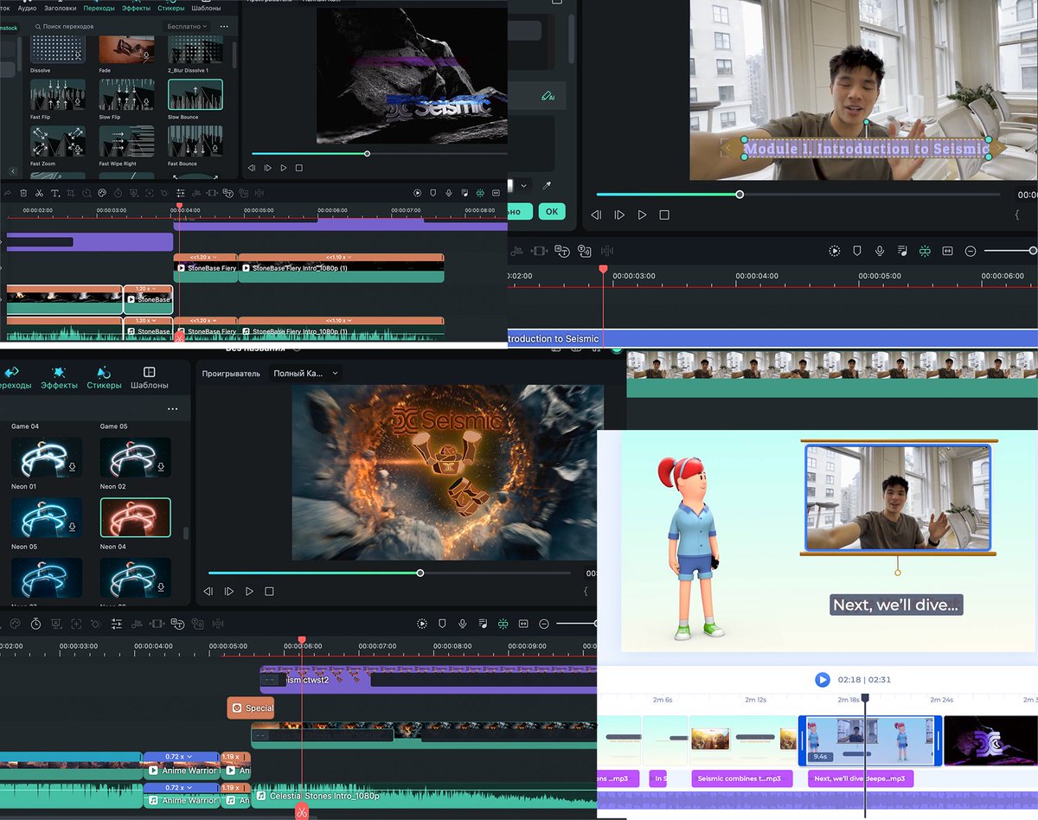Toggle the green snapping icon in top-right editor toolbar
1038x820 pixels.
[925, 251]
